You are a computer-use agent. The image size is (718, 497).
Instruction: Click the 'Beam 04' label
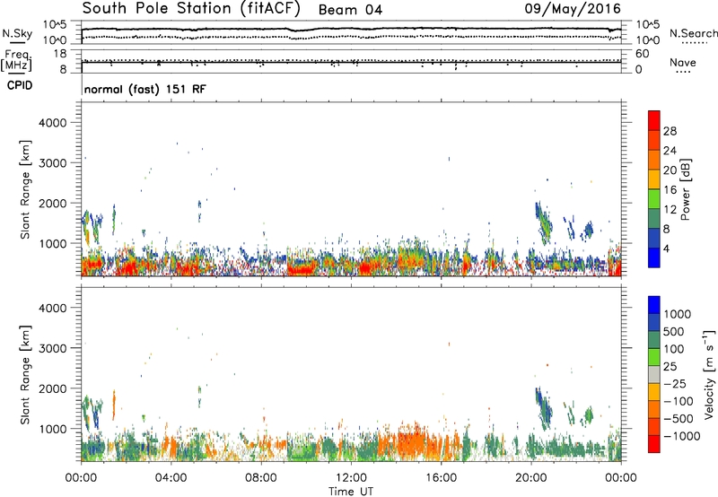(350, 10)
